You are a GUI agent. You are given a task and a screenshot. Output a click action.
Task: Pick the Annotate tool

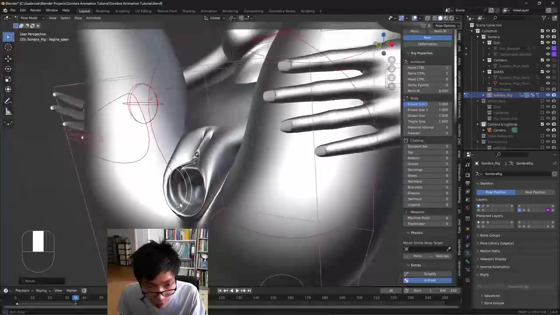[x=8, y=101]
